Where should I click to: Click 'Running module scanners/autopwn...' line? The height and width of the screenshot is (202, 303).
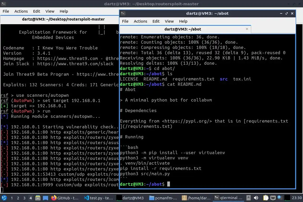[55, 116]
